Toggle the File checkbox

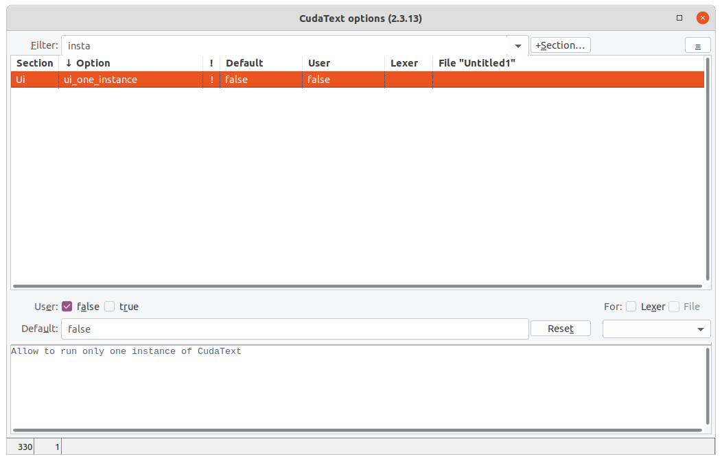[674, 307]
